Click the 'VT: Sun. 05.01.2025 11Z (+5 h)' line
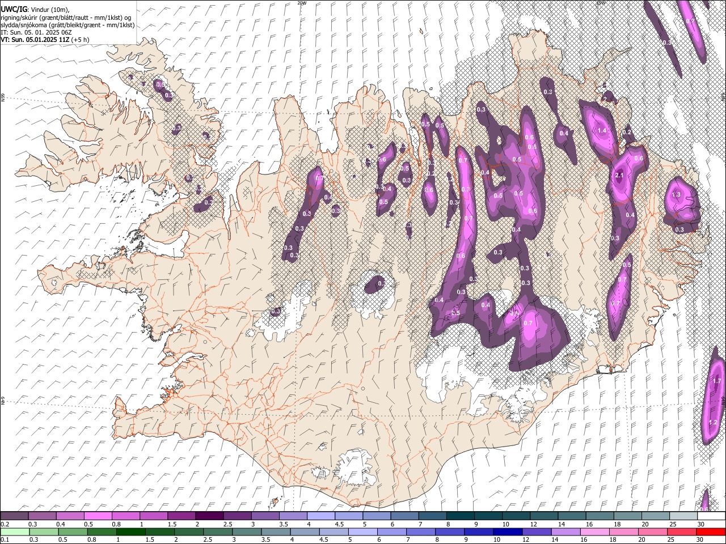Viewport: 726px width, 544px height. pyautogui.click(x=45, y=40)
